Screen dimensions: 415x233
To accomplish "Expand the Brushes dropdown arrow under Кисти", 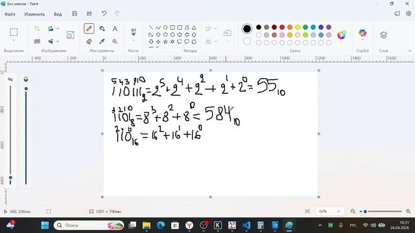I will click(x=134, y=40).
